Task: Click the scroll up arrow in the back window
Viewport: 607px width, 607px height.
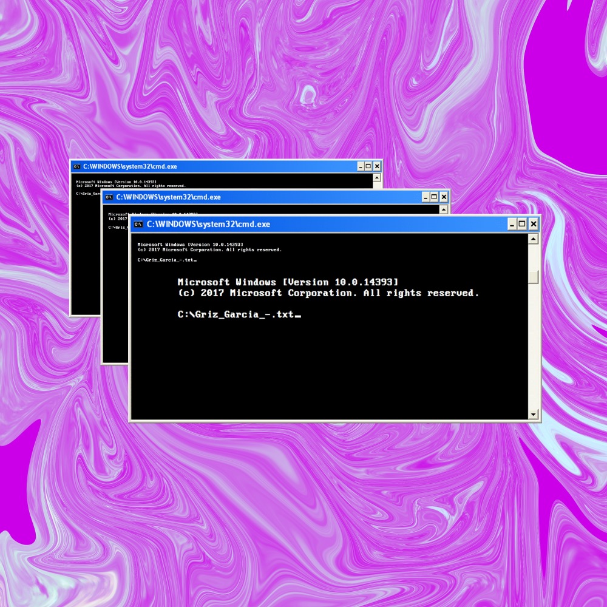Action: point(377,178)
